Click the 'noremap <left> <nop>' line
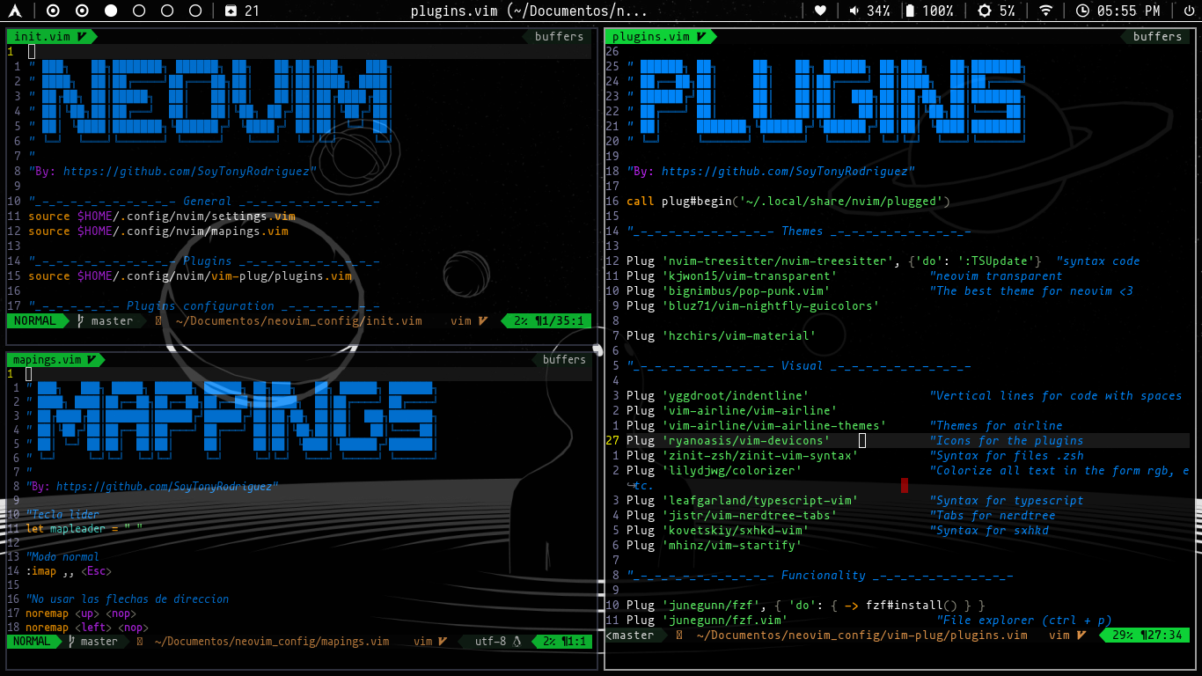The width and height of the screenshot is (1202, 676). click(87, 628)
